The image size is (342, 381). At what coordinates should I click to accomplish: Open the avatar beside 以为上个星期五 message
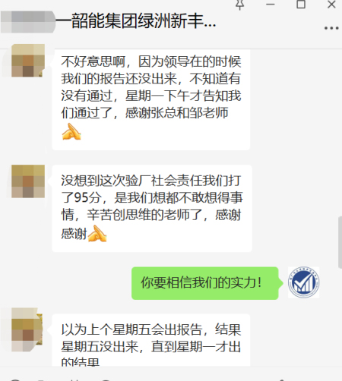click(x=27, y=329)
